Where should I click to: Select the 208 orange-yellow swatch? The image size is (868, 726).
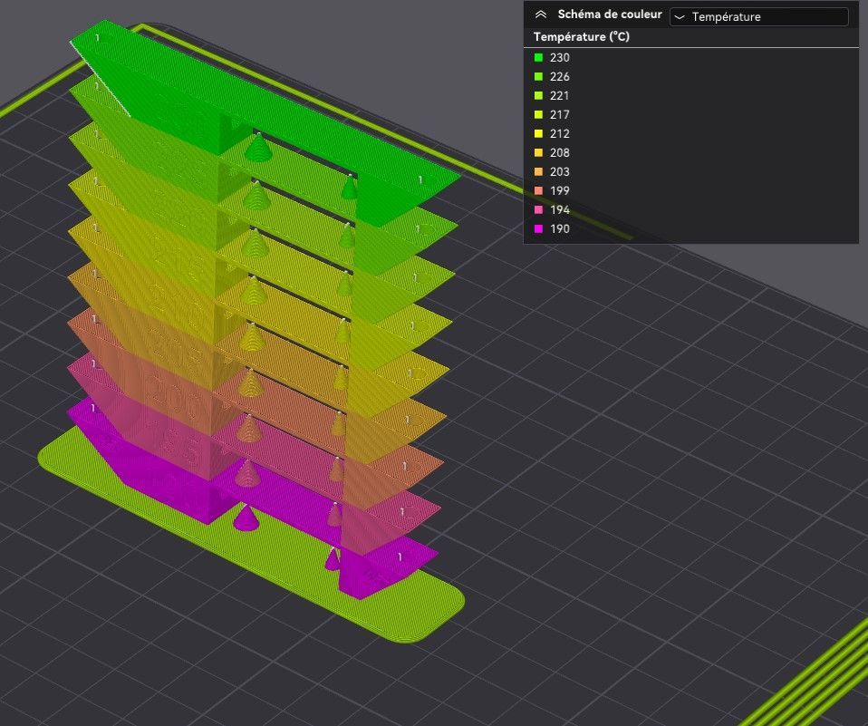tap(539, 153)
